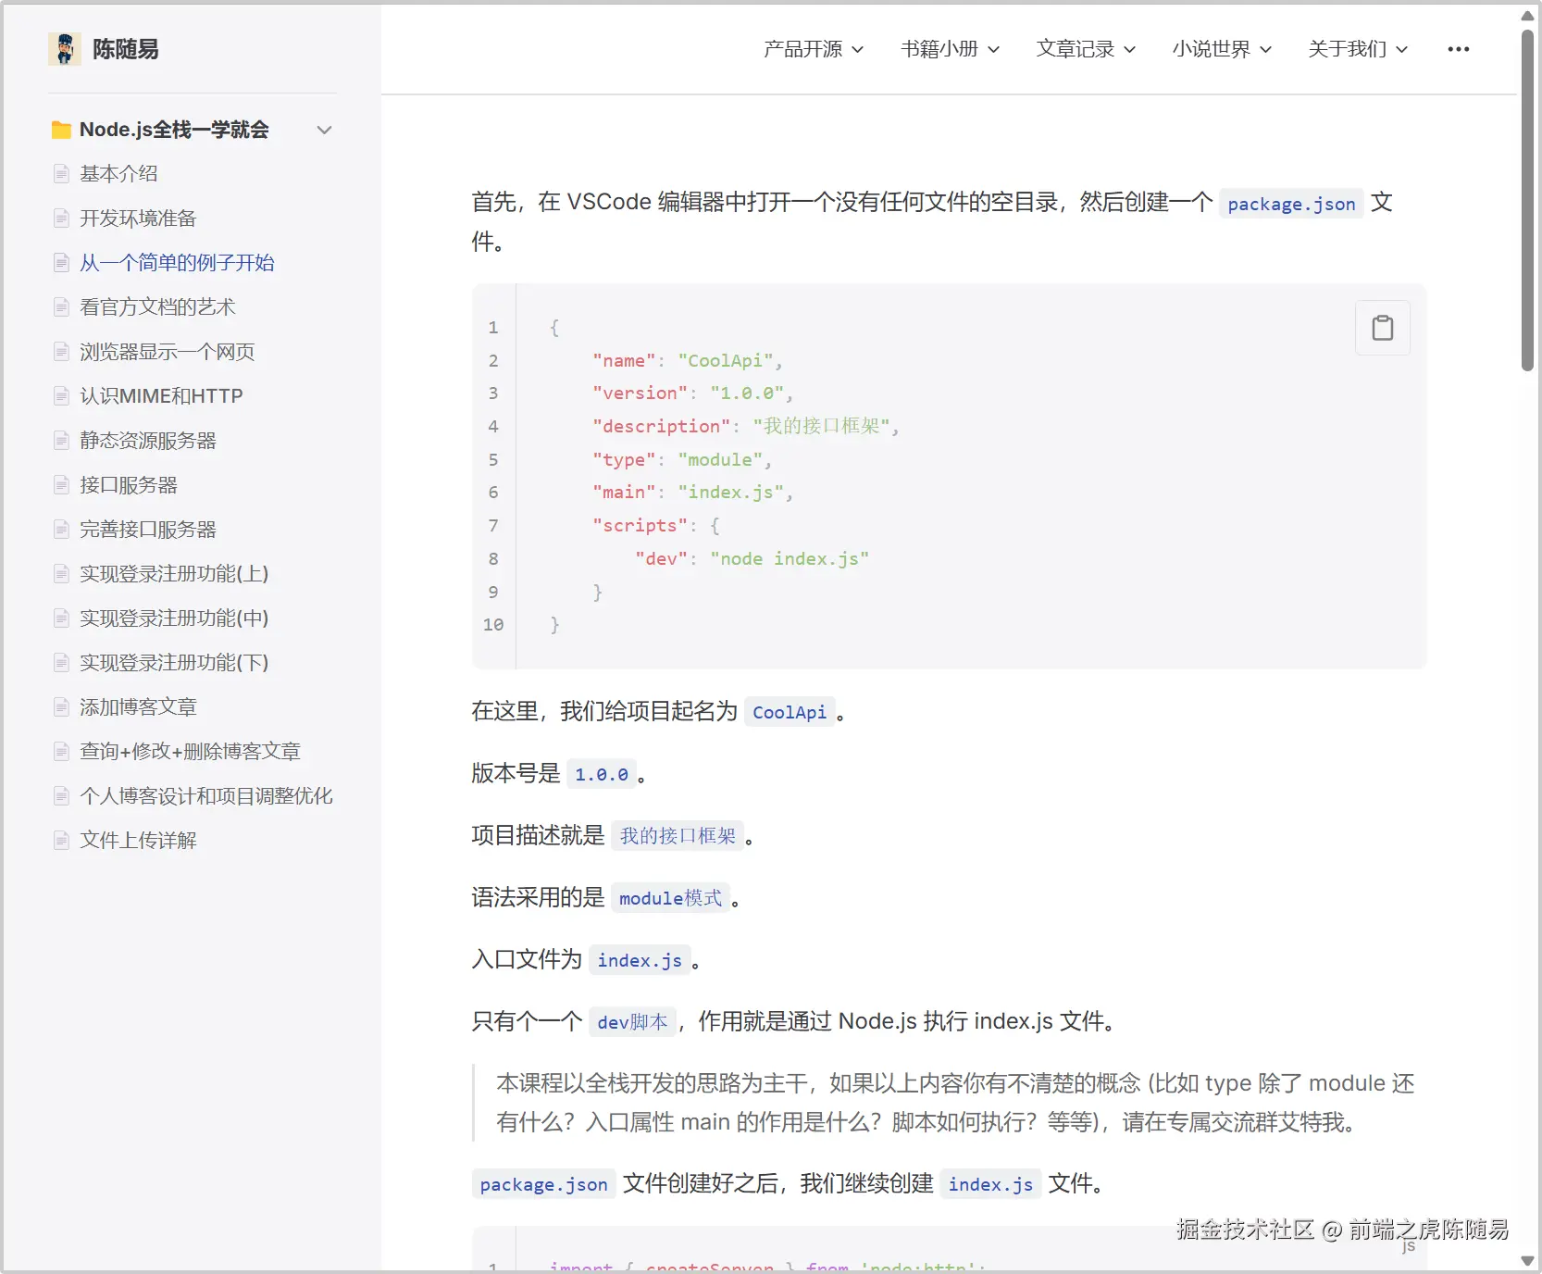Image resolution: width=1542 pixels, height=1274 pixels.
Task: Click the "description" key in code line 4
Action: 662,427
